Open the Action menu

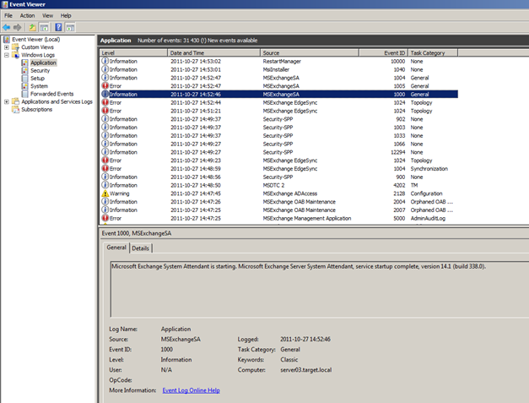click(x=27, y=15)
